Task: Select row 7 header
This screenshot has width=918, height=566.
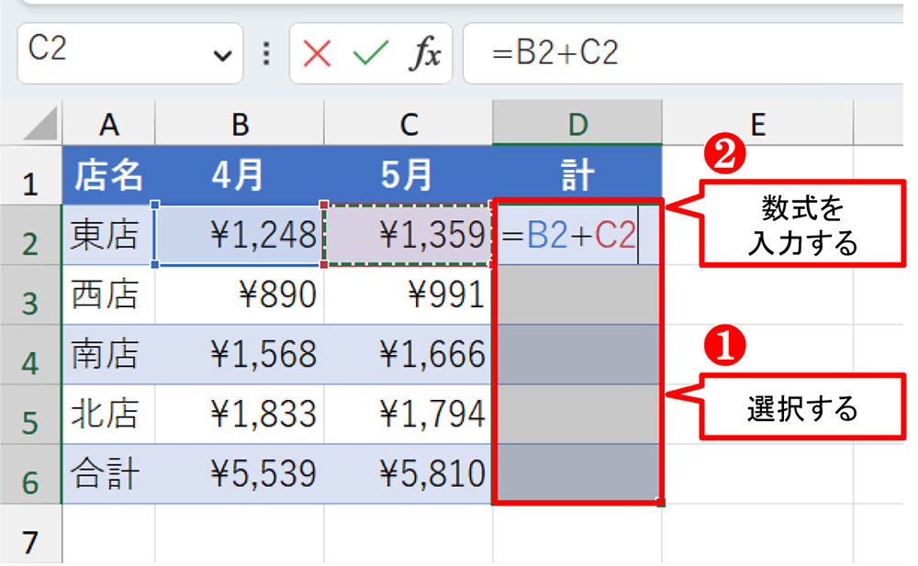Action: click(x=30, y=534)
